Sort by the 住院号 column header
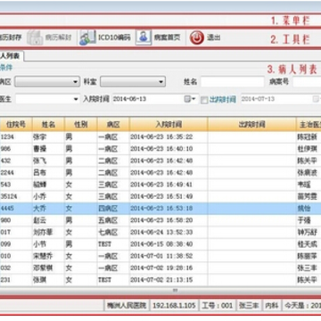The height and width of the screenshot is (321, 321). (x=16, y=125)
